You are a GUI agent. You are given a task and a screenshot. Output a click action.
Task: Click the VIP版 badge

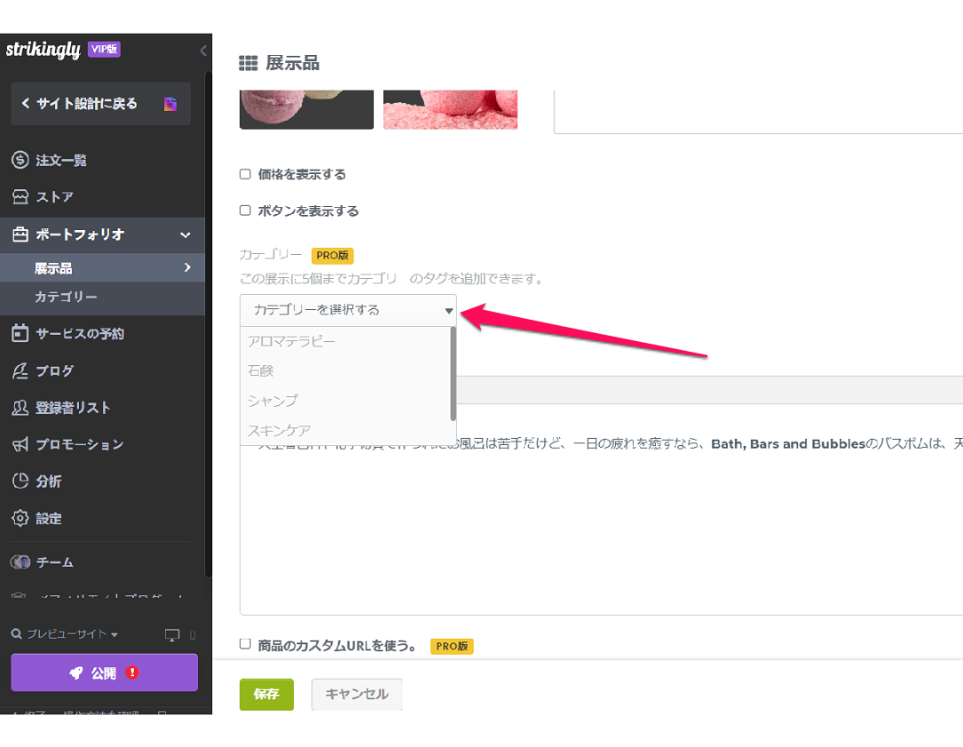[105, 49]
